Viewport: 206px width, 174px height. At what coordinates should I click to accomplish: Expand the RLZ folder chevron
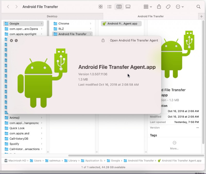pyautogui.click(x=91, y=29)
